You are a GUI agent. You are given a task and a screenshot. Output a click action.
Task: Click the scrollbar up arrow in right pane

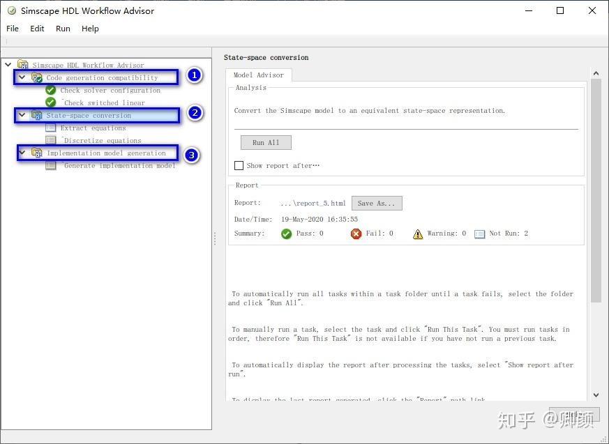click(596, 73)
